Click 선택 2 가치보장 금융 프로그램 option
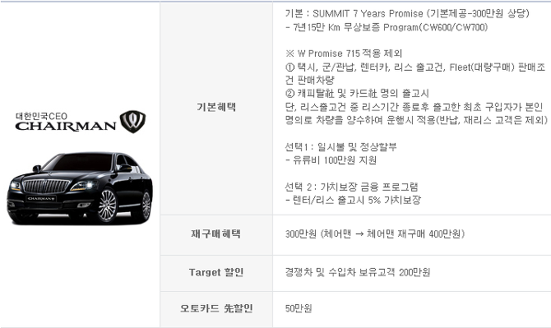 click(x=351, y=187)
